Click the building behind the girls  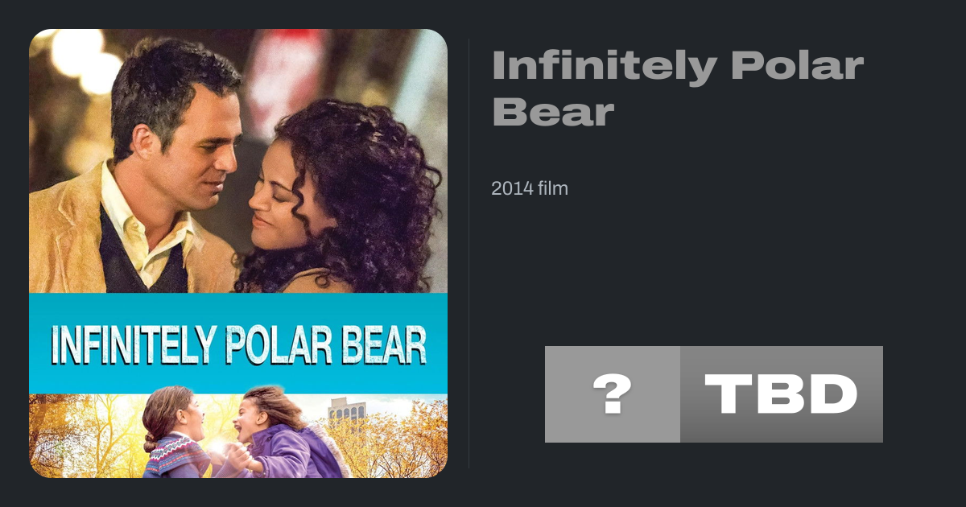[348, 414]
